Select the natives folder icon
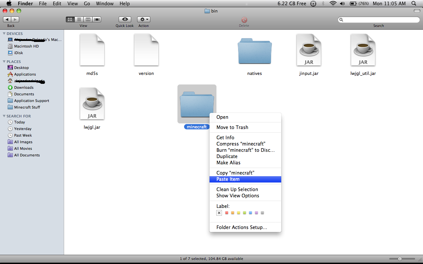This screenshot has height=264, width=423. click(254, 51)
